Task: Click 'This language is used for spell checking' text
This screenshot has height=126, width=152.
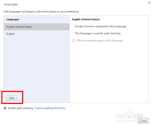Action: pos(98,33)
